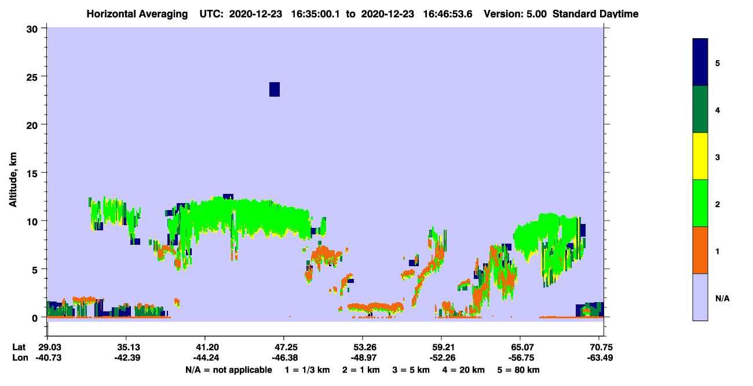
Task: Click the legend label '2' beside colorbar
Action: click(718, 203)
